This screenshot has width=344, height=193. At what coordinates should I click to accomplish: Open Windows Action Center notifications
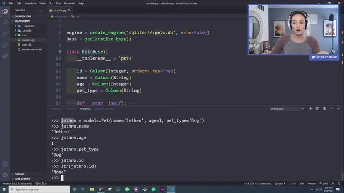[338, 189]
